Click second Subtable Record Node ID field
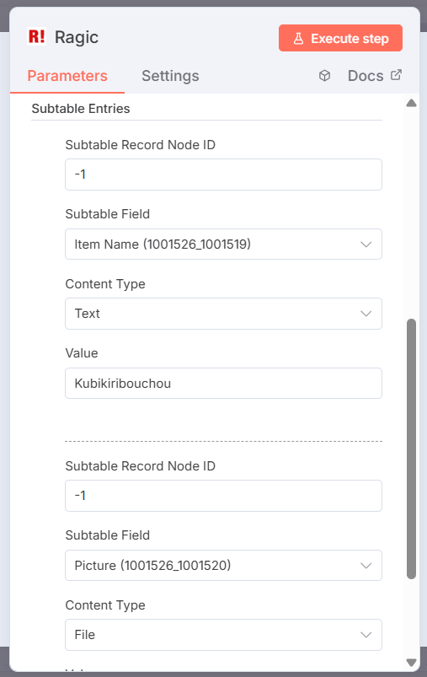Viewport: 427px width, 677px height. click(223, 496)
